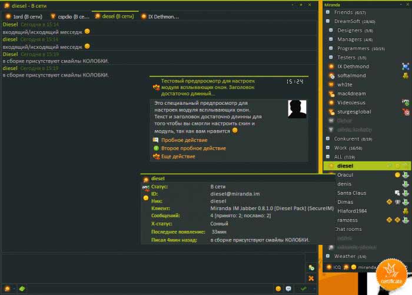The image size is (412, 295).
Task: Select contact IX Dethmond in the list
Action: (353, 67)
